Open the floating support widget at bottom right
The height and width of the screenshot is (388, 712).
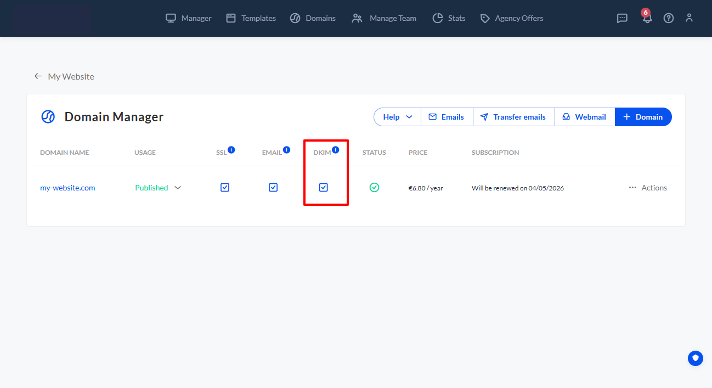695,358
